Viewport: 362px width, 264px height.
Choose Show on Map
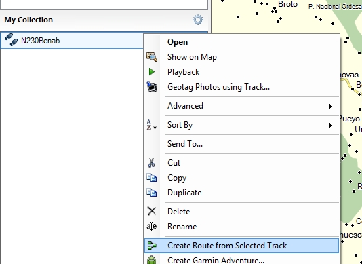tap(242, 57)
